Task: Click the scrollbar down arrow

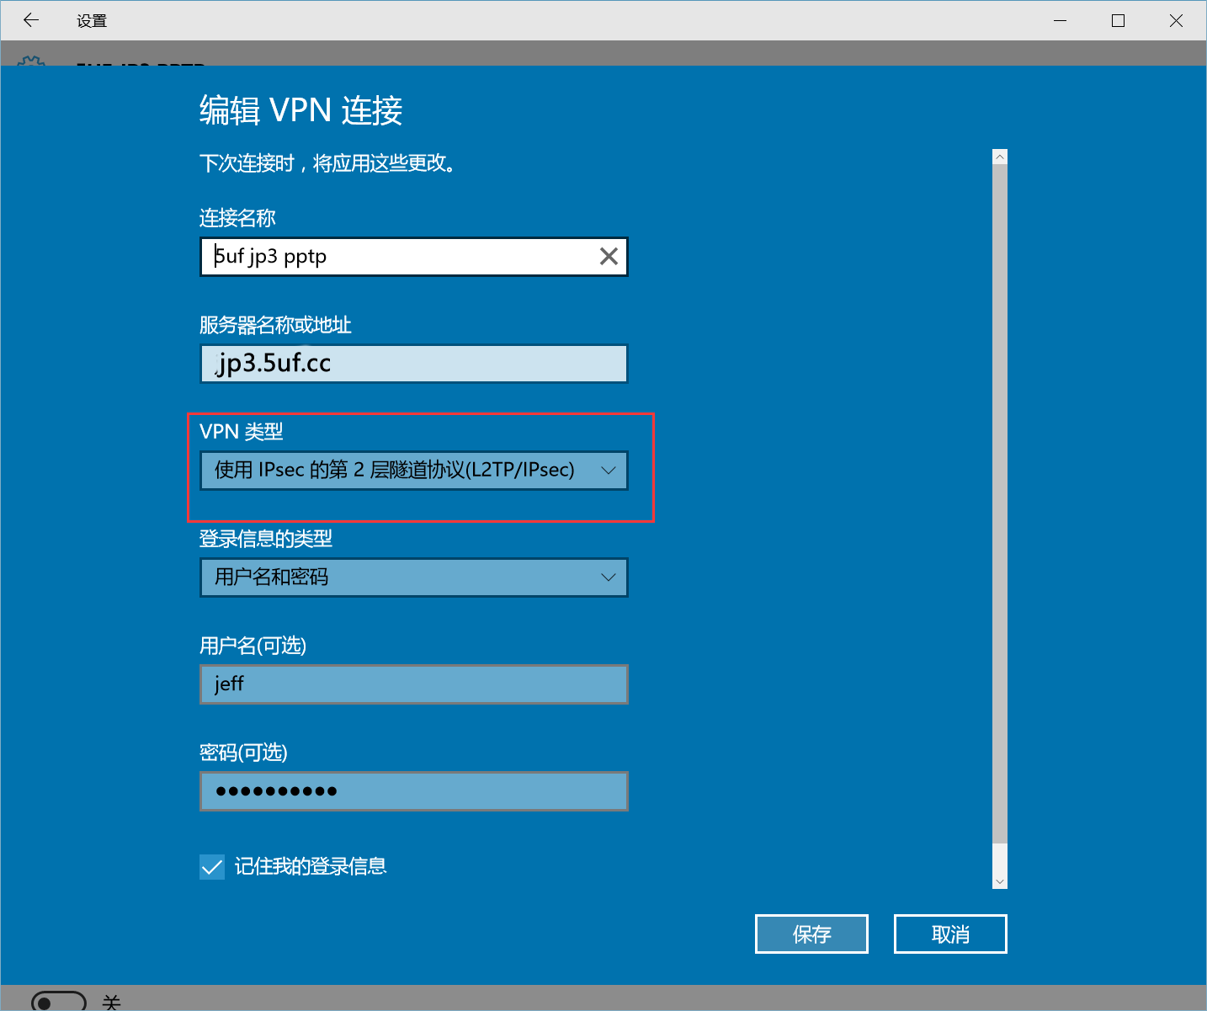Action: pyautogui.click(x=999, y=881)
